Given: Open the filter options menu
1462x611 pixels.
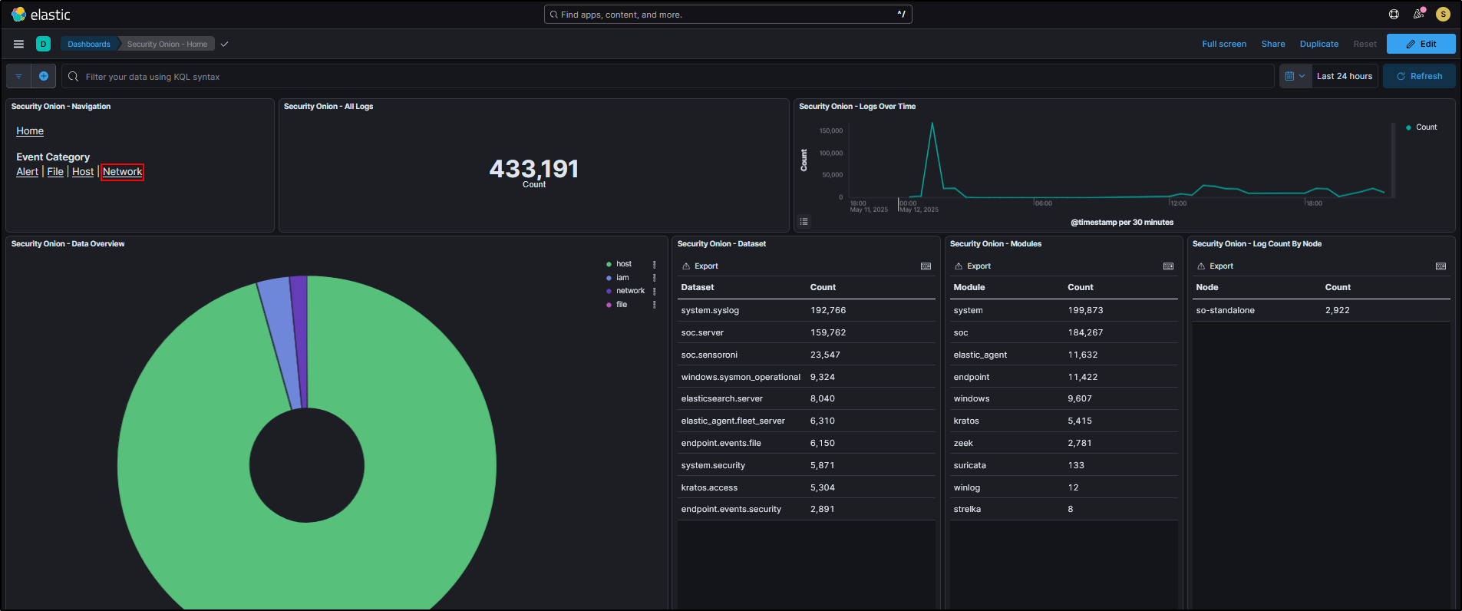Looking at the screenshot, I should click(18, 76).
